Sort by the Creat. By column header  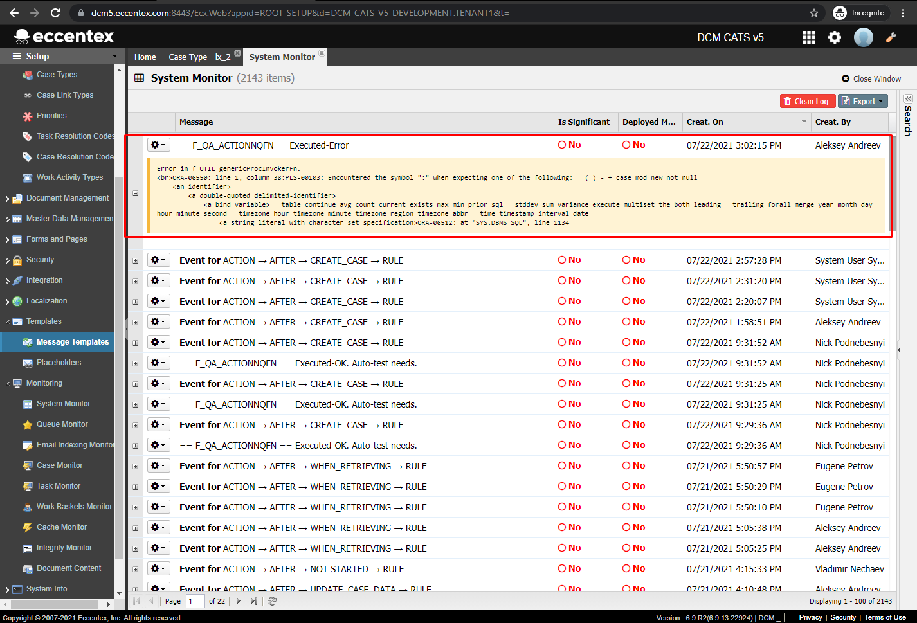pyautogui.click(x=849, y=122)
